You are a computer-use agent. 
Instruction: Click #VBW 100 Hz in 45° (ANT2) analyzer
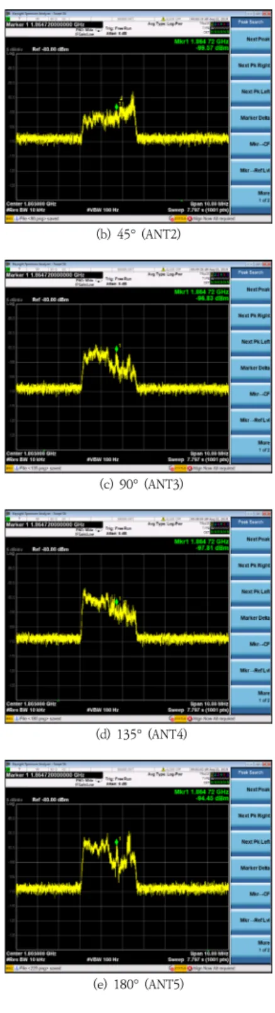(x=103, y=211)
